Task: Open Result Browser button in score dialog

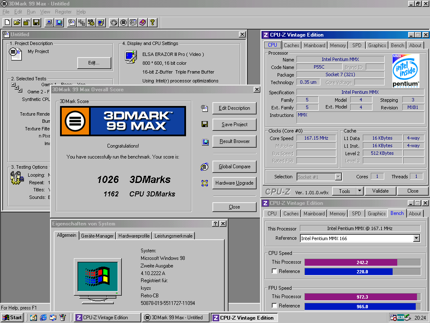Action: point(234,141)
